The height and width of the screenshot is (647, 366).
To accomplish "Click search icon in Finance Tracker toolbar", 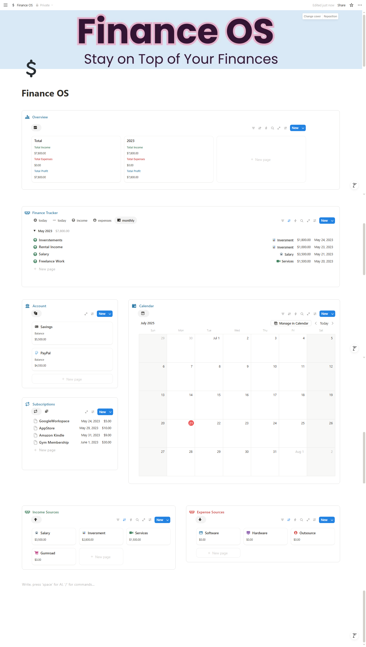I will 302,221.
